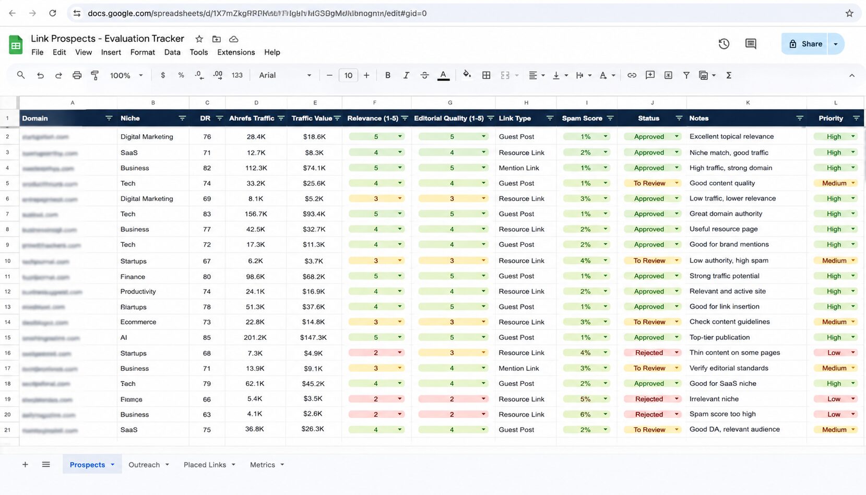
Task: Open Spam Score dropdown showing 6%
Action: pyautogui.click(x=606, y=414)
